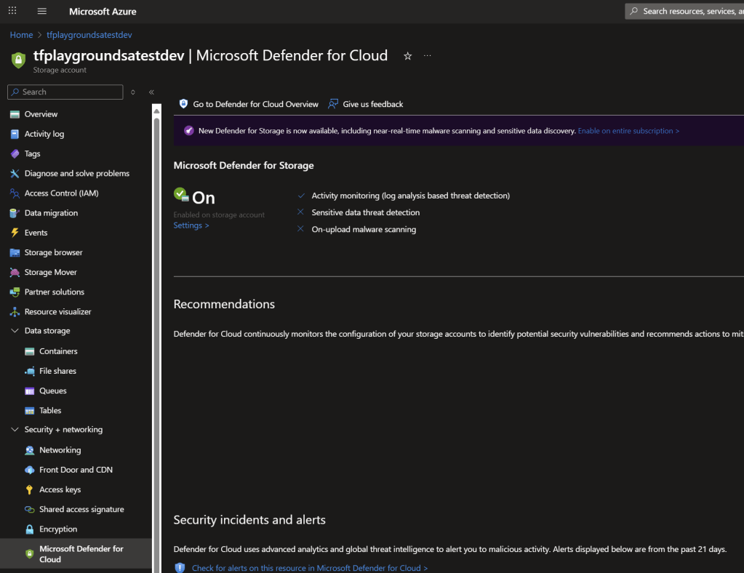Collapse the Data storage section
Screen dimensions: 744x573
click(15, 331)
